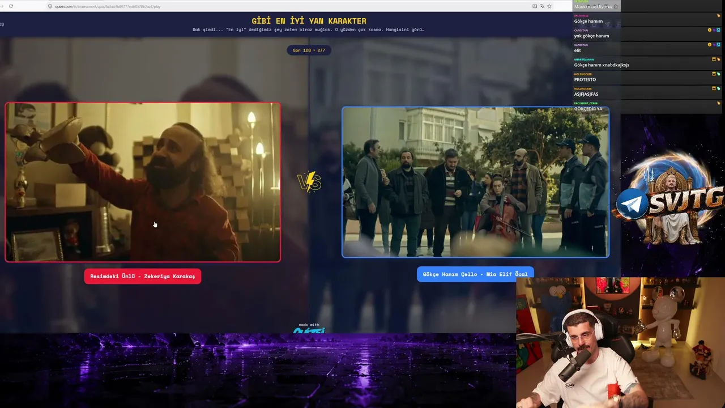Pick the image of the long-haired man raising a shoe
The image size is (725, 408).
143,182
